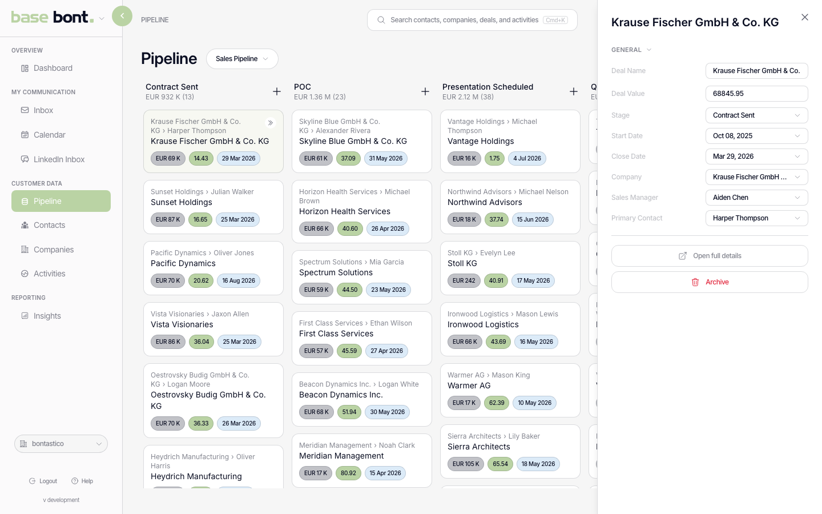Open the Primary Contact dropdown
Viewport: 822px width, 514px height.
point(757,218)
